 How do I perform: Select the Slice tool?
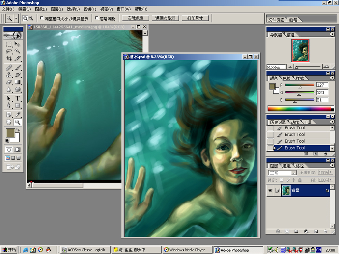(x=17, y=58)
